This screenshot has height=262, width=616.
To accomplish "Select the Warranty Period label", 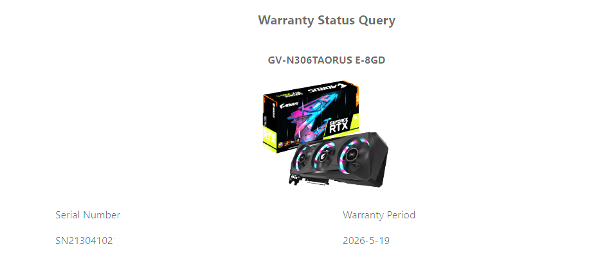I will (379, 215).
